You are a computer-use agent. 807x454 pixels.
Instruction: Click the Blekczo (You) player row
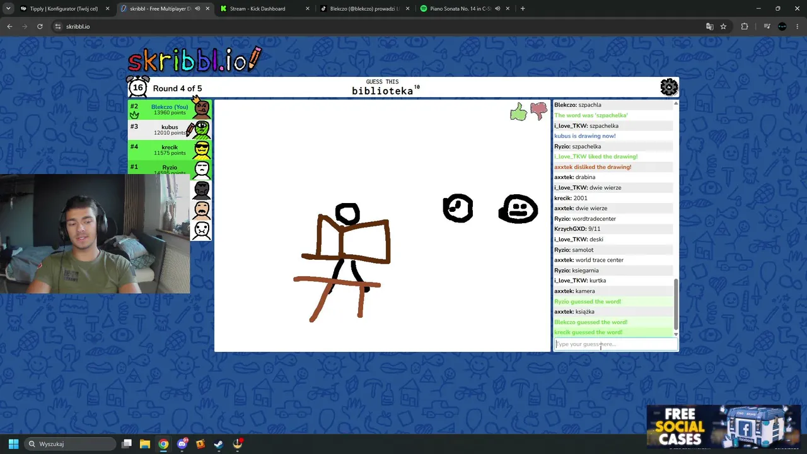pos(170,110)
